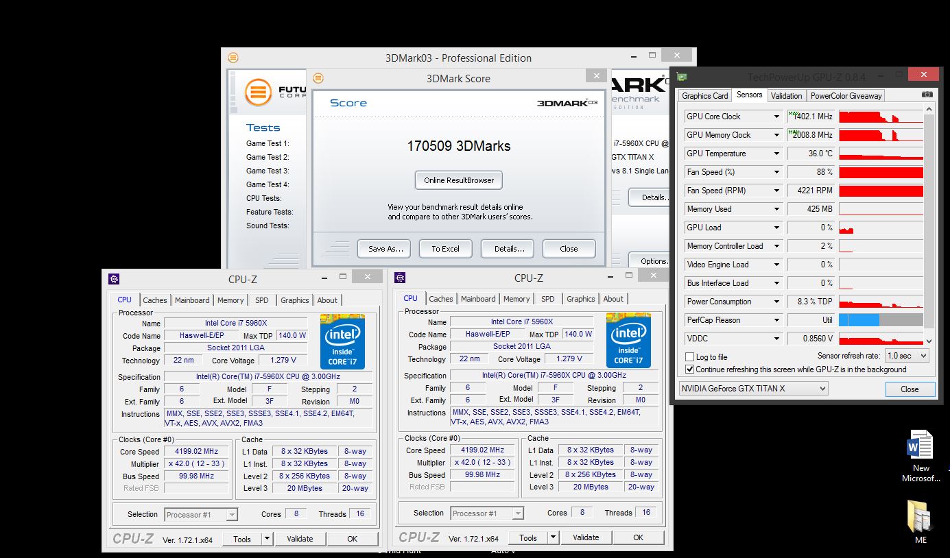Switch to Validation tab in GPU-Z
This screenshot has width=950, height=558.
[786, 96]
